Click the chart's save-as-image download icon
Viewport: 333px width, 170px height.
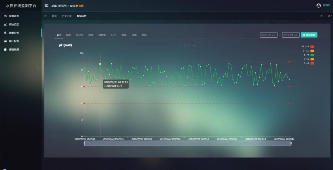point(194,46)
